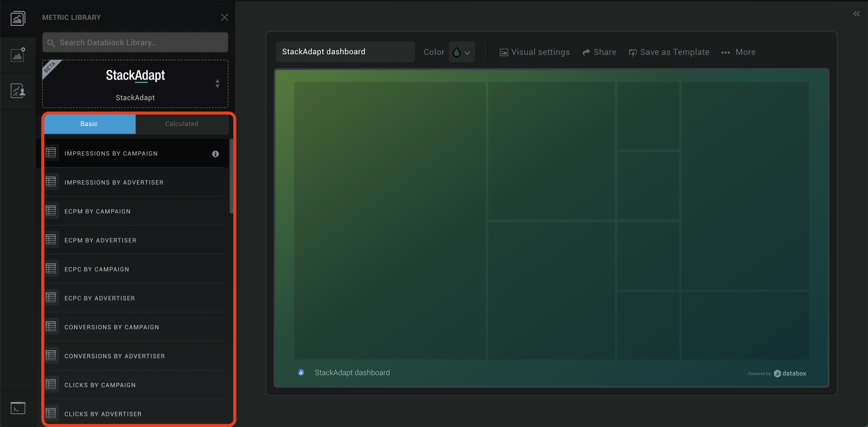Screen dimensions: 868x427
Task: Click the Search Datablock Library field
Action: [x=135, y=42]
